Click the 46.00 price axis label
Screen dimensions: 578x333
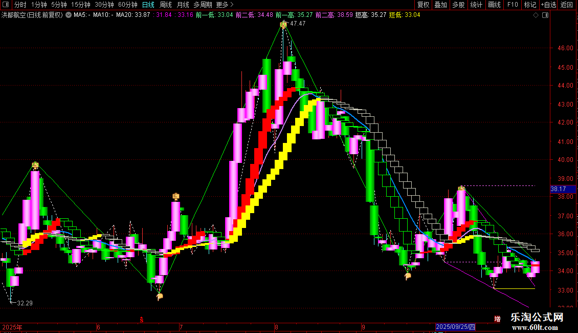point(565,48)
